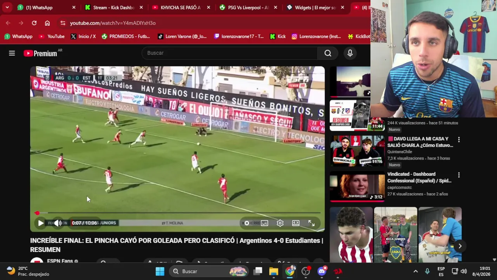Toggle subtitles in the video player
This screenshot has height=280, width=497.
tap(264, 223)
